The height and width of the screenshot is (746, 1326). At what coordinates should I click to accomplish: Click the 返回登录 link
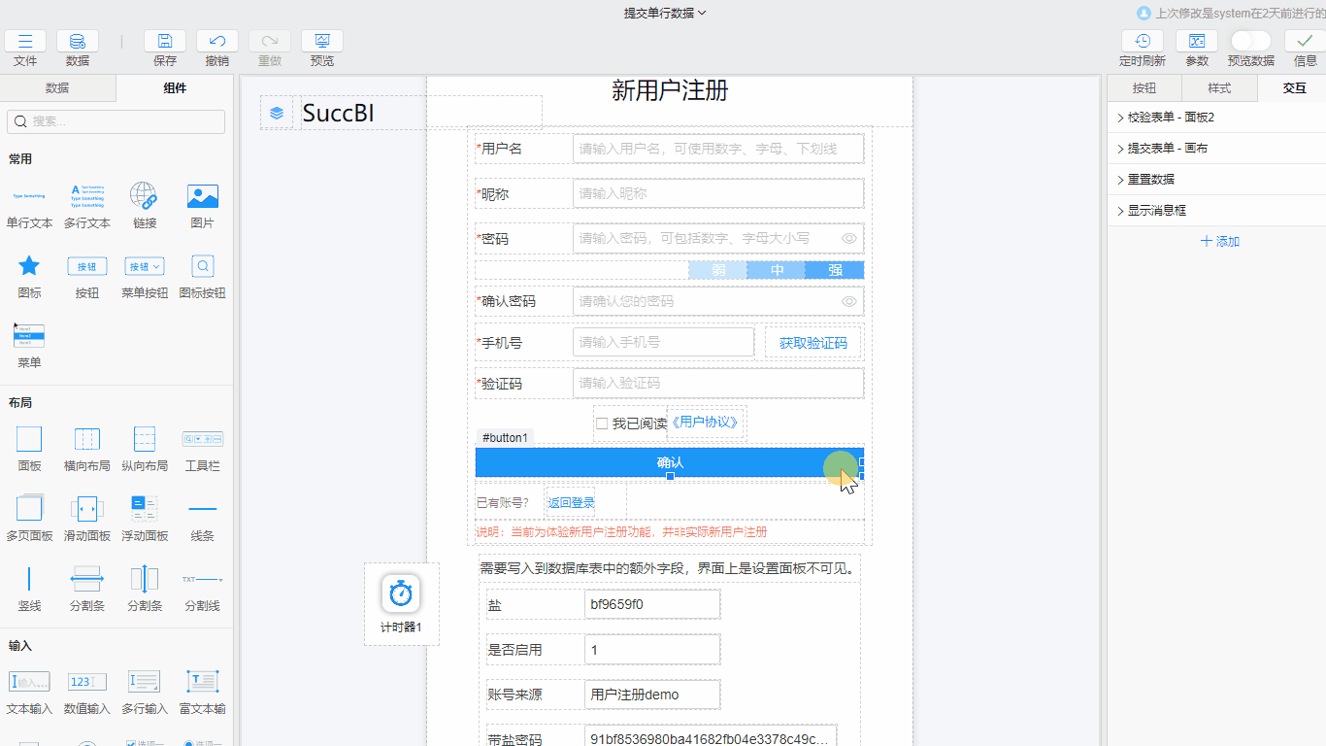pos(571,502)
